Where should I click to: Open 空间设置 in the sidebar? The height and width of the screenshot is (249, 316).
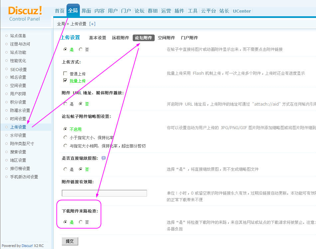click(18, 86)
